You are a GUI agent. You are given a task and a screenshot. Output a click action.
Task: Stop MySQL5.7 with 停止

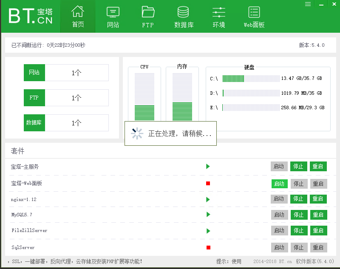pyautogui.click(x=299, y=215)
